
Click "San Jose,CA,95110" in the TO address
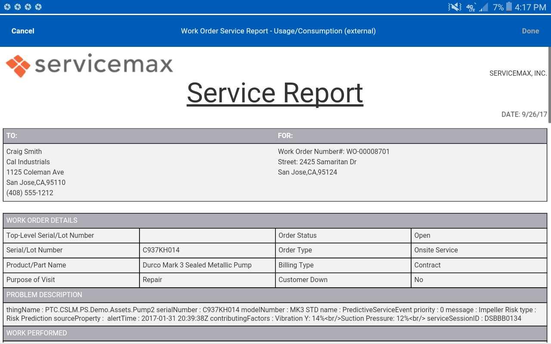pyautogui.click(x=36, y=182)
